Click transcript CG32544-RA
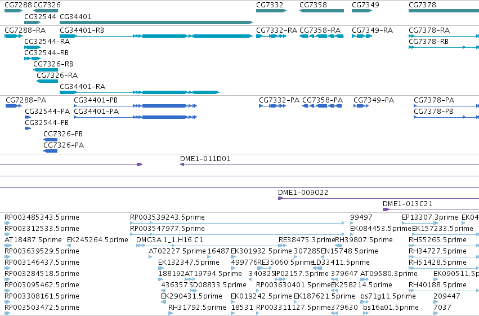 [x=47, y=42]
